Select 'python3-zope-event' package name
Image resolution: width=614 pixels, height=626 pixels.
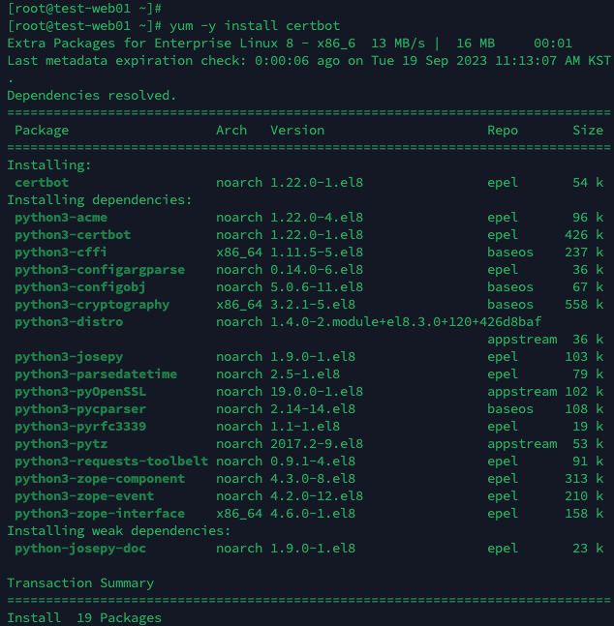coord(84,496)
